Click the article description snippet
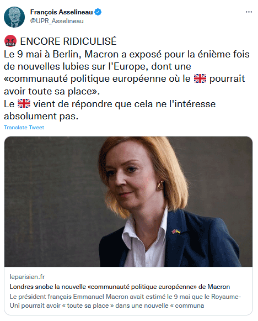The height and width of the screenshot is (321, 258). click(x=126, y=301)
